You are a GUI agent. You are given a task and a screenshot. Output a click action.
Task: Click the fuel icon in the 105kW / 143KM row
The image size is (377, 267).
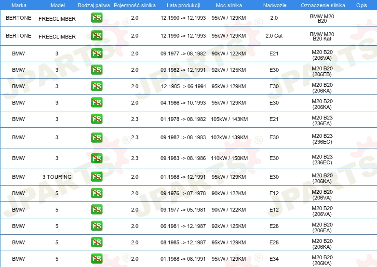pyautogui.click(x=96, y=119)
